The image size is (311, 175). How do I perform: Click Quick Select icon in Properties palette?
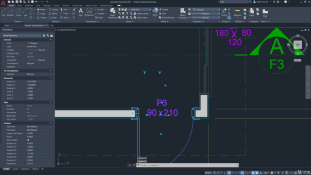(52, 35)
